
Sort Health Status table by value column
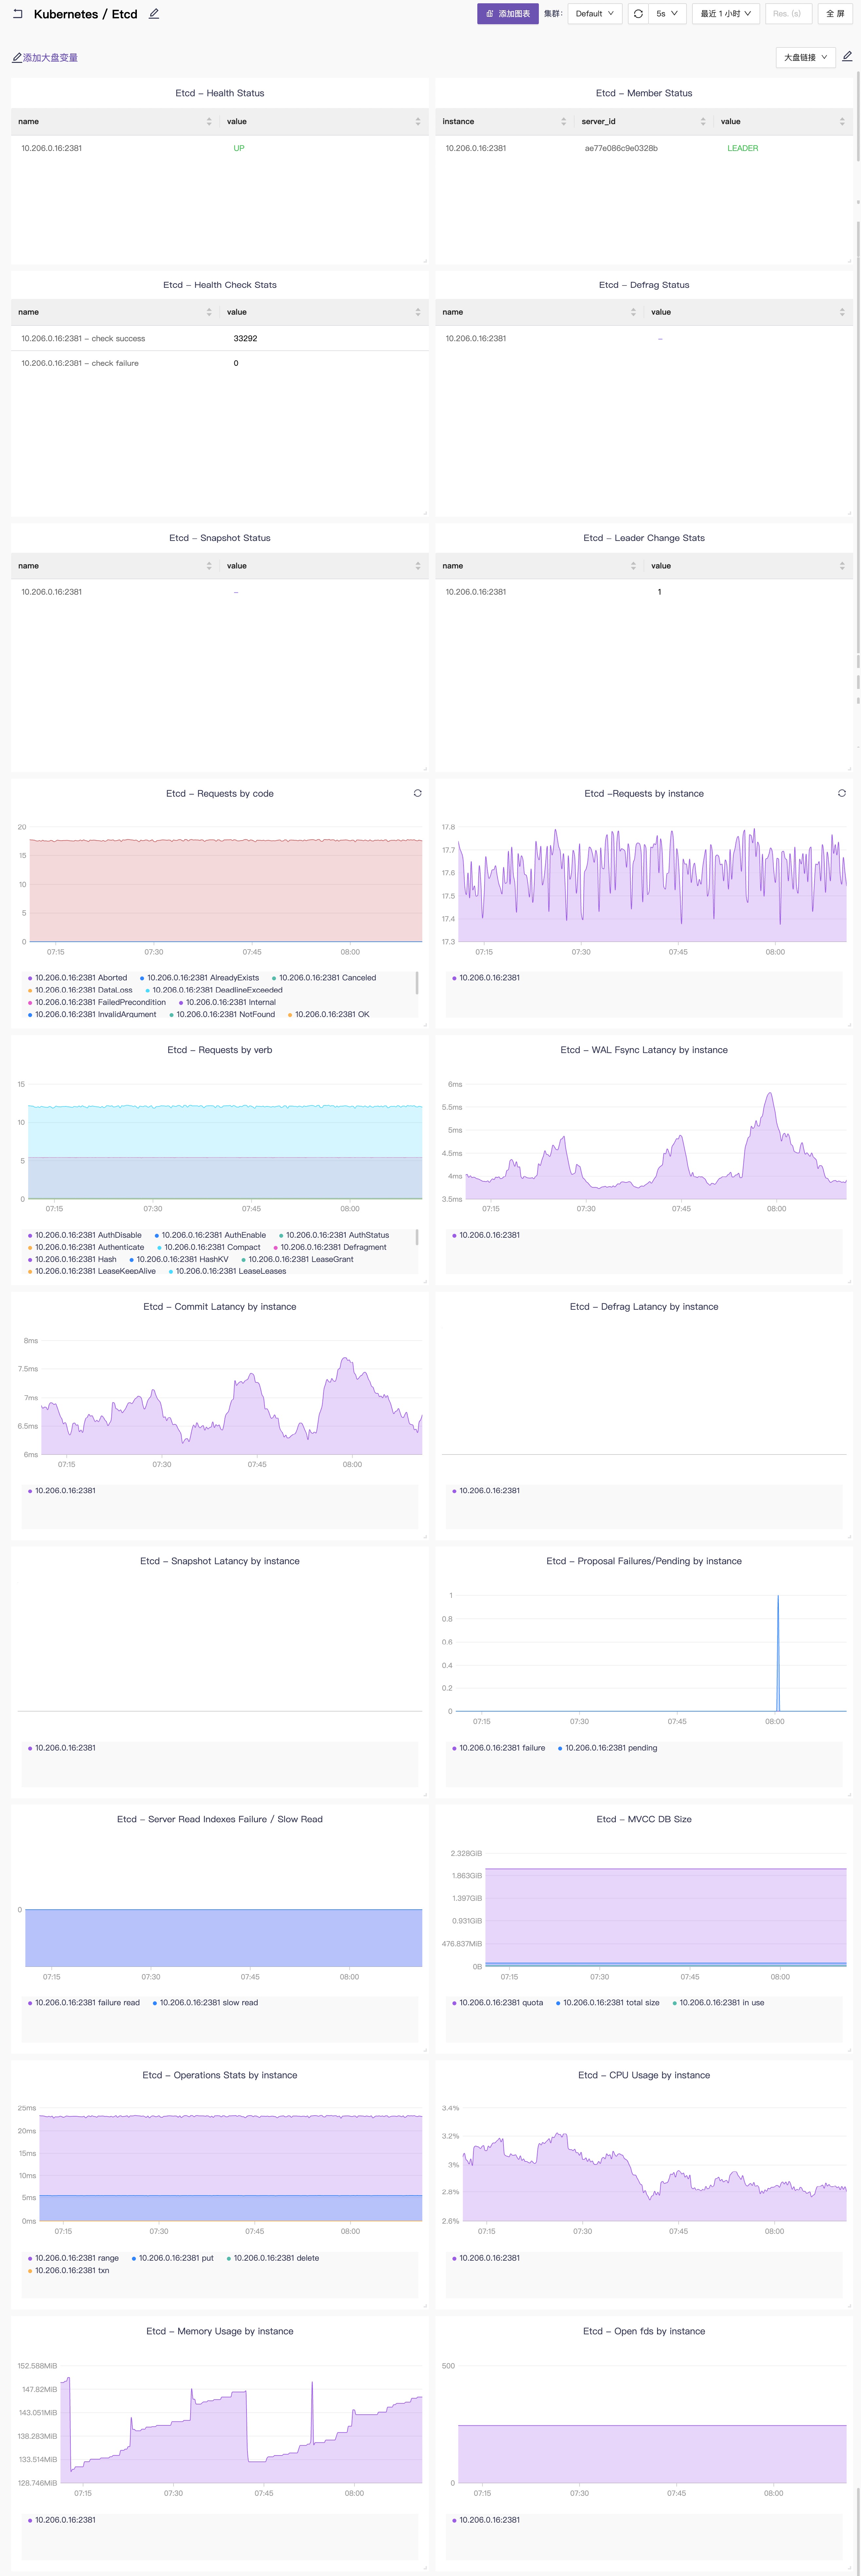[x=418, y=122]
